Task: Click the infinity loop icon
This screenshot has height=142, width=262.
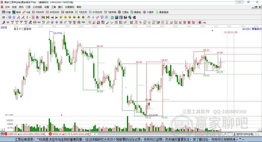Action: click(x=204, y=23)
